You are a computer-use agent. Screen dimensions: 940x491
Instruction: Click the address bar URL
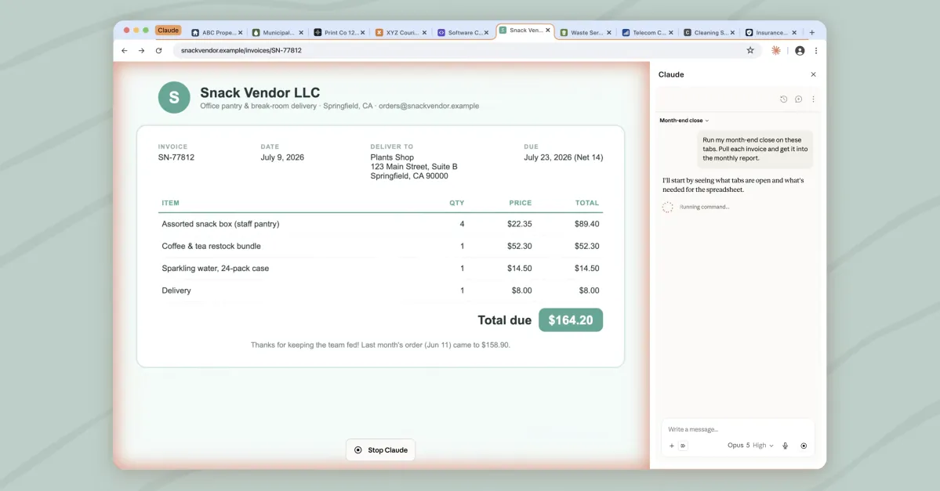(x=241, y=50)
